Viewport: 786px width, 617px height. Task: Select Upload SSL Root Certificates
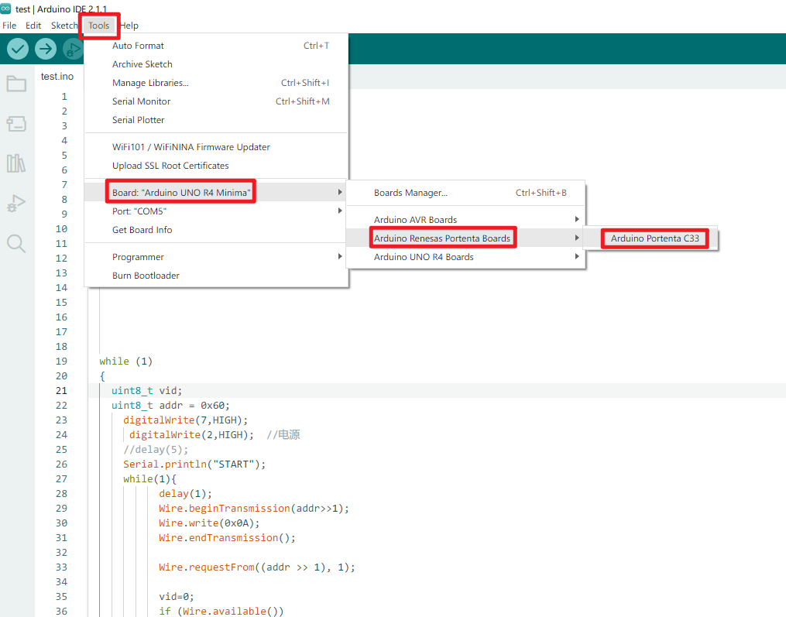coord(216,166)
